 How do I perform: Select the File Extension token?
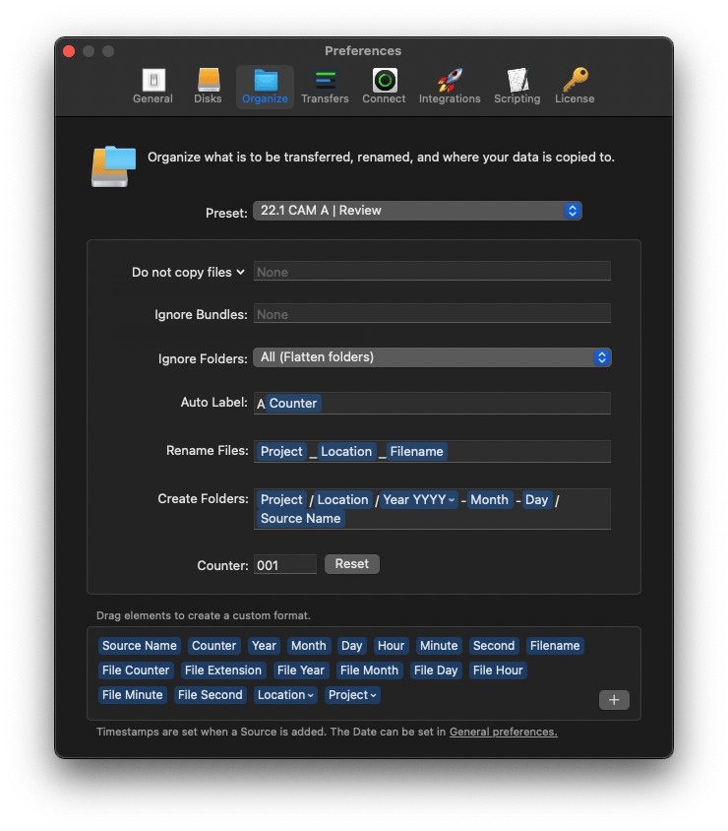coord(223,671)
